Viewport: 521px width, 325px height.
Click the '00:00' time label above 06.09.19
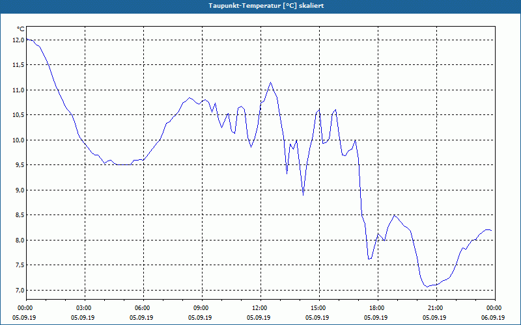494,308
